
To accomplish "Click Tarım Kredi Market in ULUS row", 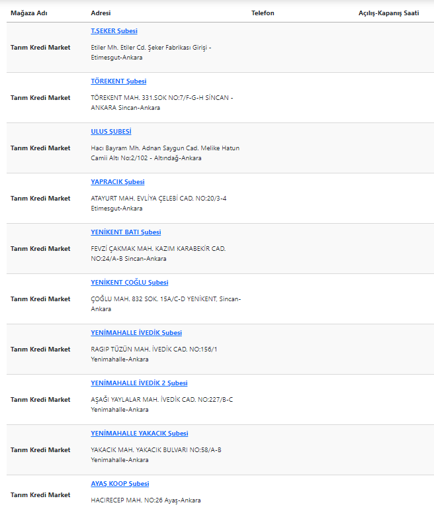I will coord(40,148).
